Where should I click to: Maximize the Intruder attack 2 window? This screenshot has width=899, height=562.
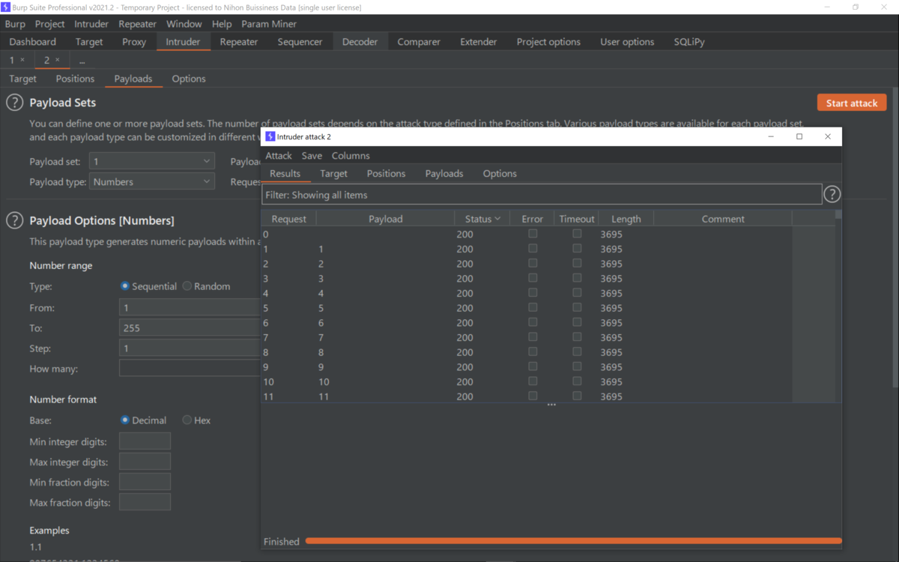point(799,136)
